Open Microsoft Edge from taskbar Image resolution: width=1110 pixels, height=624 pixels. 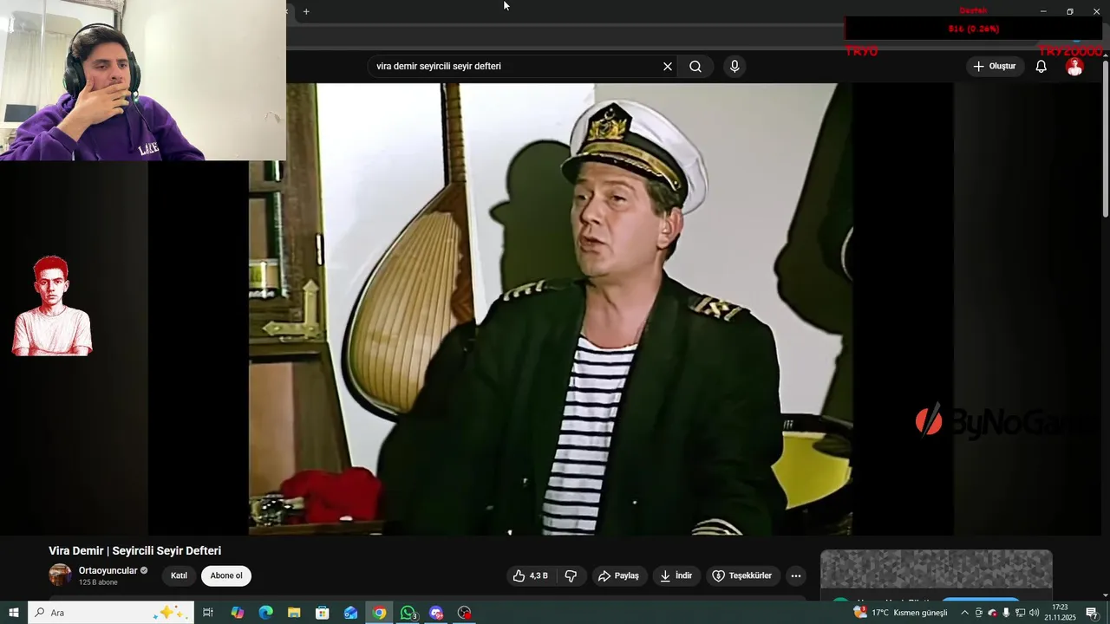(265, 613)
